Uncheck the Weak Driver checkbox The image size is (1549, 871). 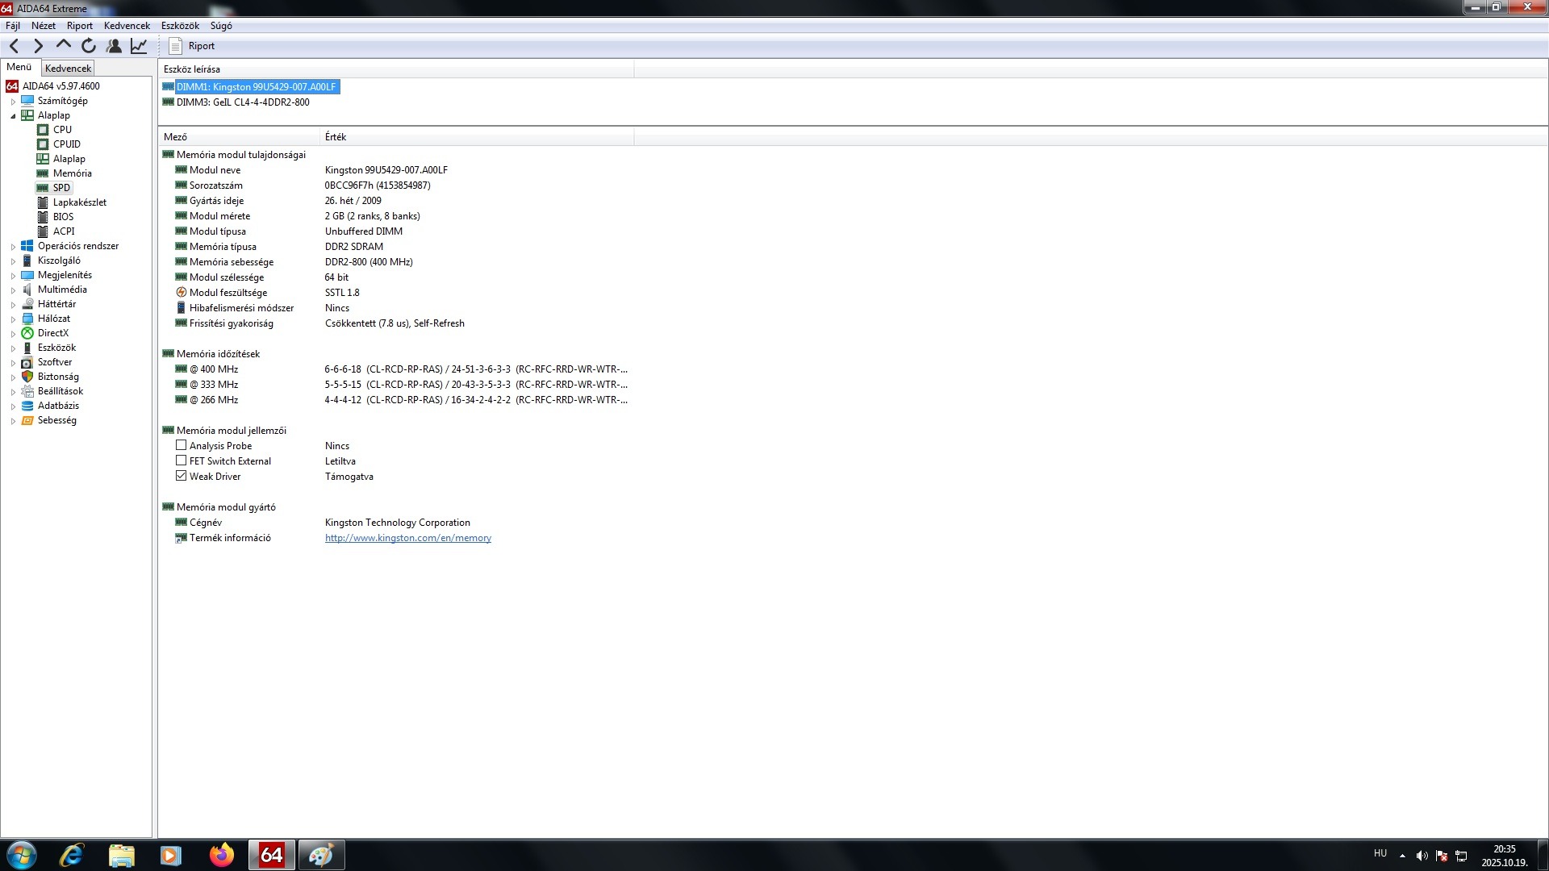(x=182, y=476)
